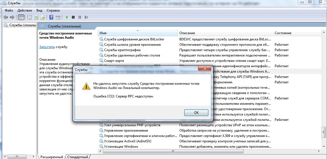Click OK in the error dialog
327x159 pixels.
pyautogui.click(x=196, y=113)
